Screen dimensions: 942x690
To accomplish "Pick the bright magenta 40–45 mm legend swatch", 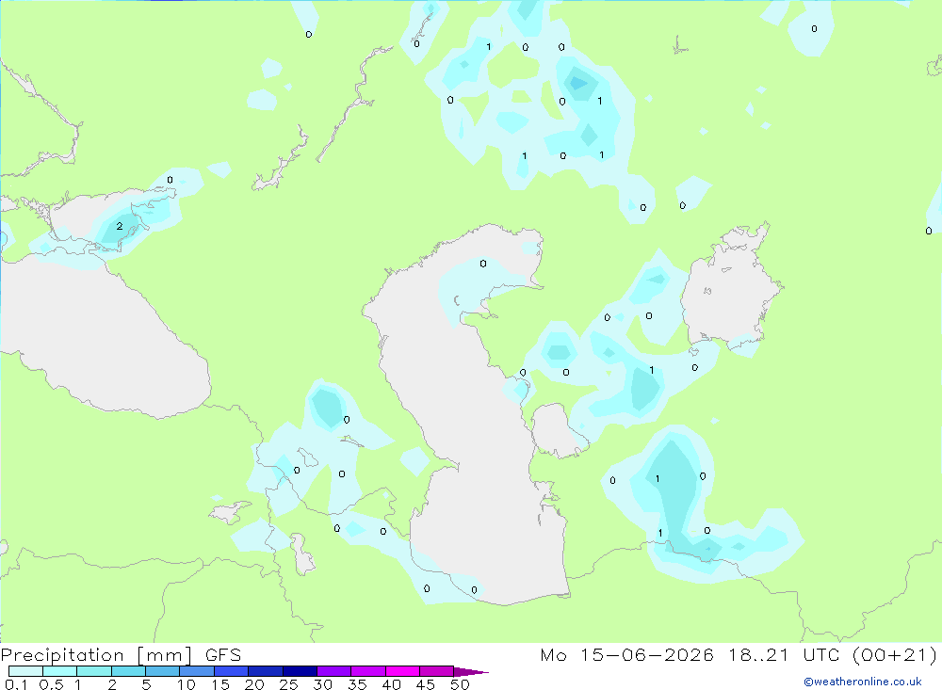I will point(402,671).
